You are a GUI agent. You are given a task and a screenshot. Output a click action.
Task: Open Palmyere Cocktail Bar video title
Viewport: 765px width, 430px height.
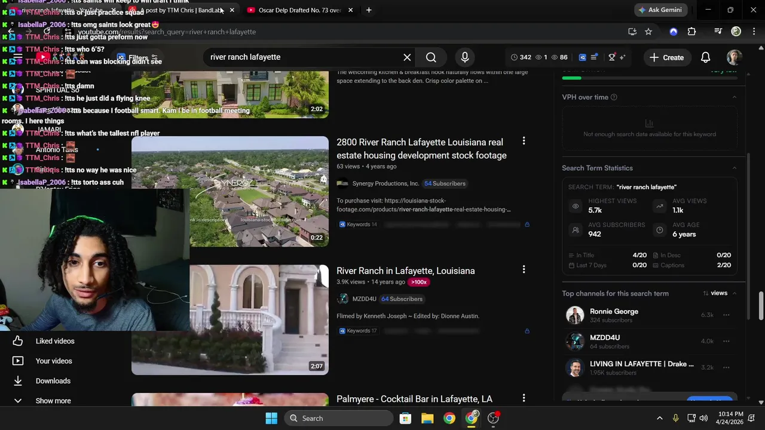pos(414,399)
